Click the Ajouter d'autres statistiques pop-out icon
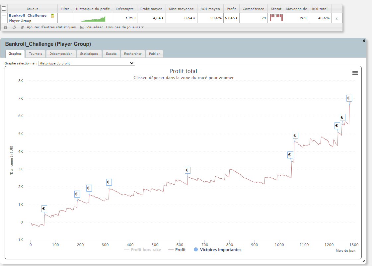The width and height of the screenshot is (372, 266). [22, 27]
